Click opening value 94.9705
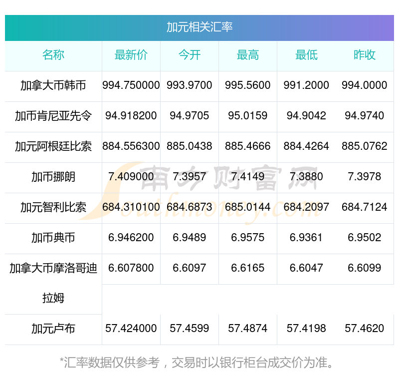399x378 pixels. [x=190, y=116]
